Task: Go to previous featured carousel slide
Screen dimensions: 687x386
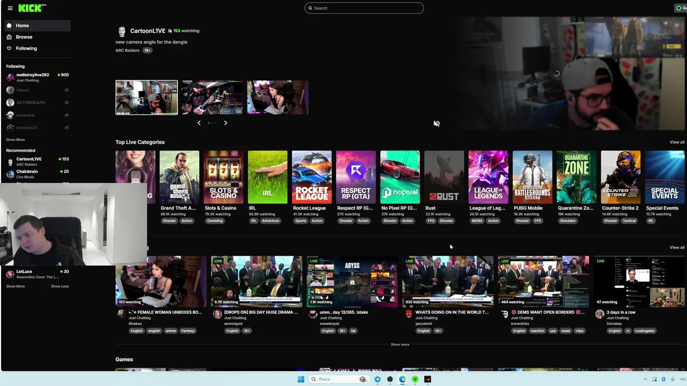Action: (199, 123)
